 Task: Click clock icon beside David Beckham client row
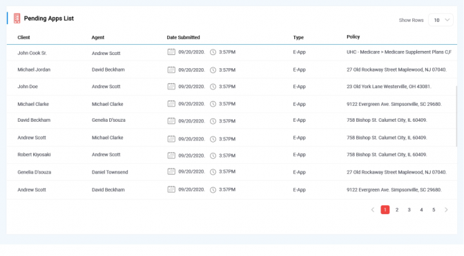pyautogui.click(x=213, y=121)
